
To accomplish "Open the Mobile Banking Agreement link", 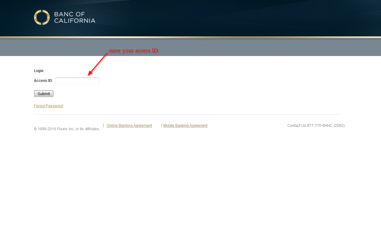I will tap(185, 126).
